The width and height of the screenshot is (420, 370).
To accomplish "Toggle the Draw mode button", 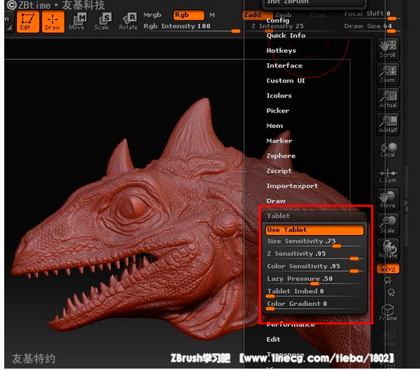I will click(x=53, y=22).
